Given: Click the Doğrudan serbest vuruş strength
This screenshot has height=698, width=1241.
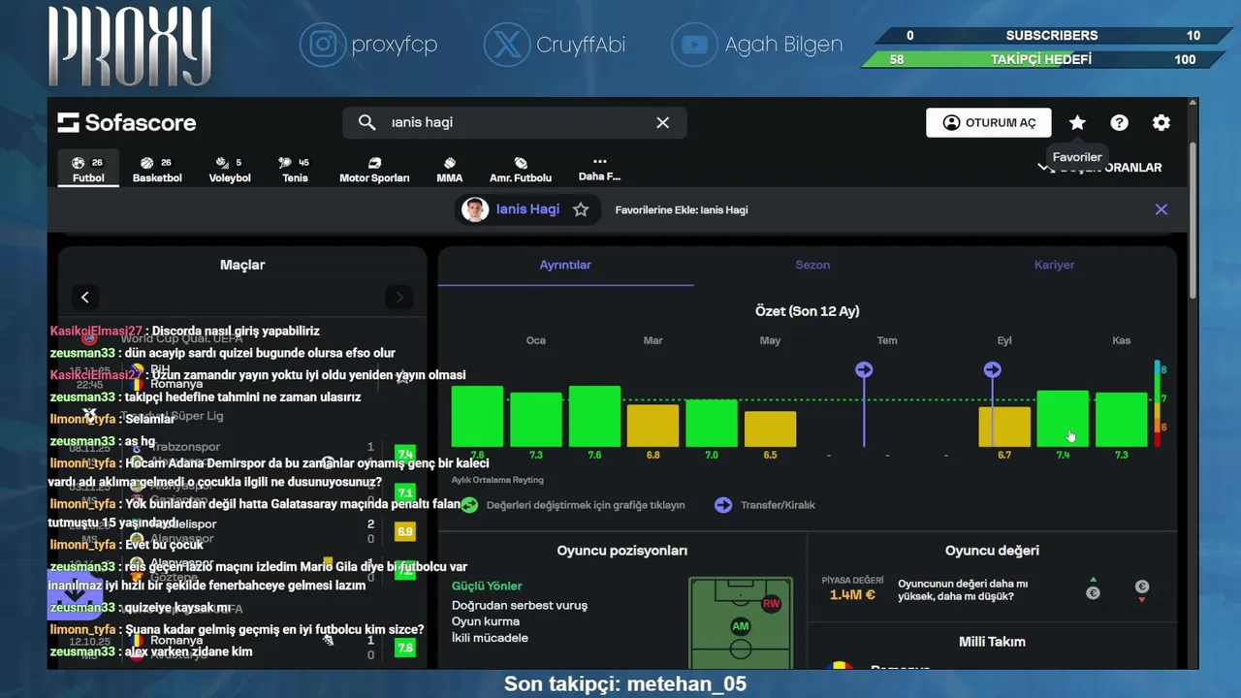Looking at the screenshot, I should [x=520, y=605].
